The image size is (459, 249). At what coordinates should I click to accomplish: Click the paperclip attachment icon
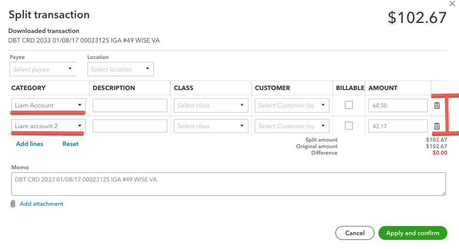[13, 204]
